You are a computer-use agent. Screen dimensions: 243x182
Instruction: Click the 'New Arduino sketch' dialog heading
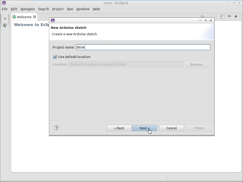click(x=68, y=28)
